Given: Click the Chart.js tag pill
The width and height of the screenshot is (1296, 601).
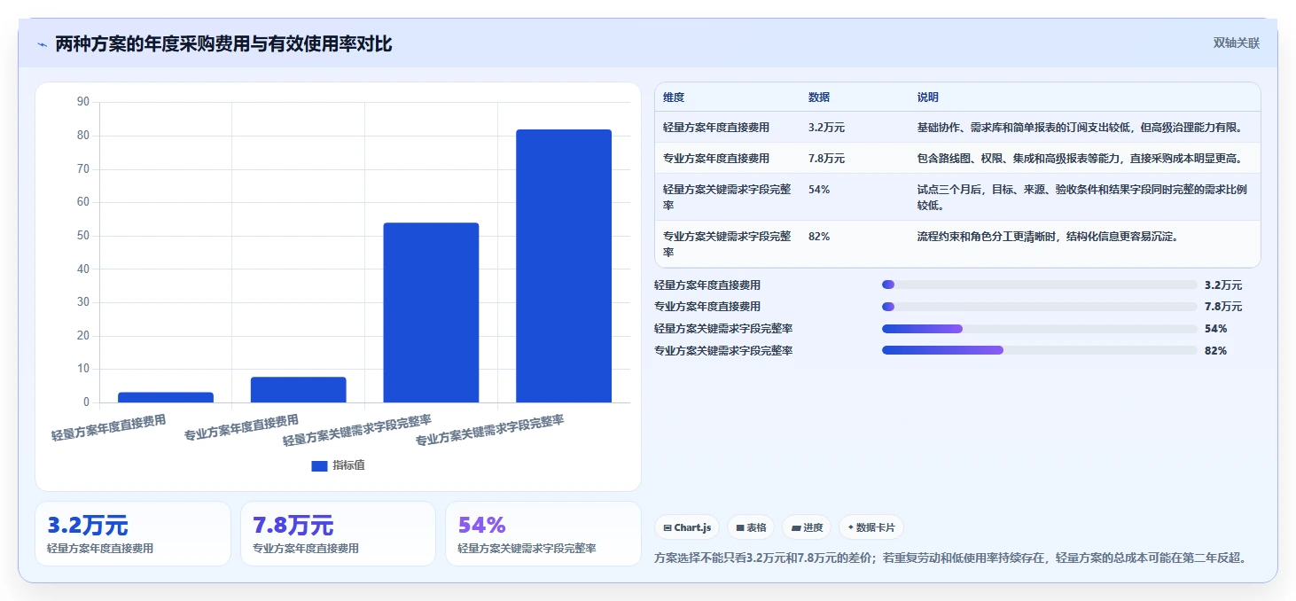Looking at the screenshot, I should click(x=687, y=527).
